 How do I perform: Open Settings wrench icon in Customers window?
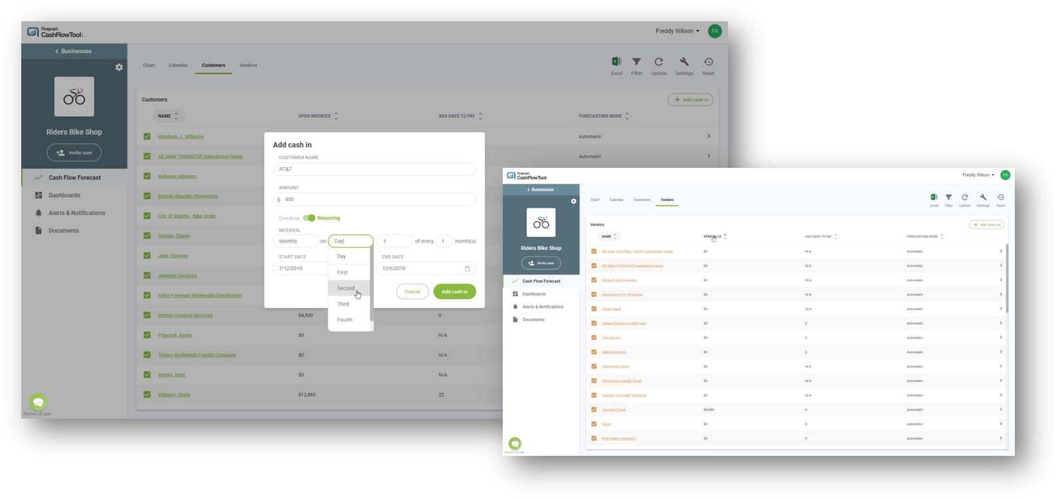(x=684, y=62)
